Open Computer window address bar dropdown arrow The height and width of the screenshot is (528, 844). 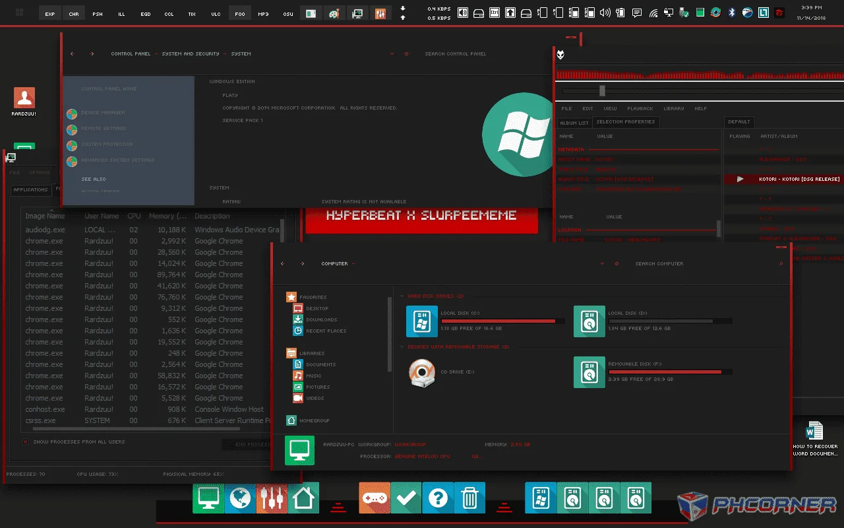(602, 263)
